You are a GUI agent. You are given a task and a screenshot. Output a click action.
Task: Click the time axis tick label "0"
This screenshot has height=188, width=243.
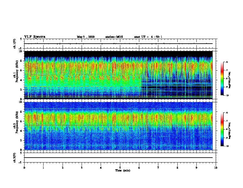(24, 168)
